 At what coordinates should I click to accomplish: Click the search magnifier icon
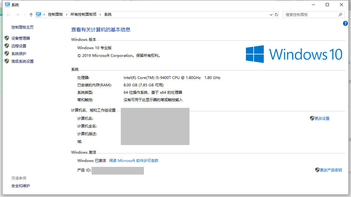(x=340, y=14)
